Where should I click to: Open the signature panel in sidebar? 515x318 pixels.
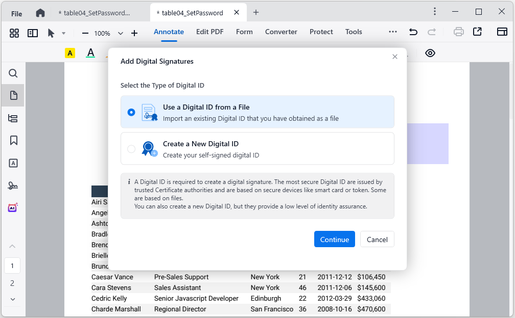(x=13, y=185)
